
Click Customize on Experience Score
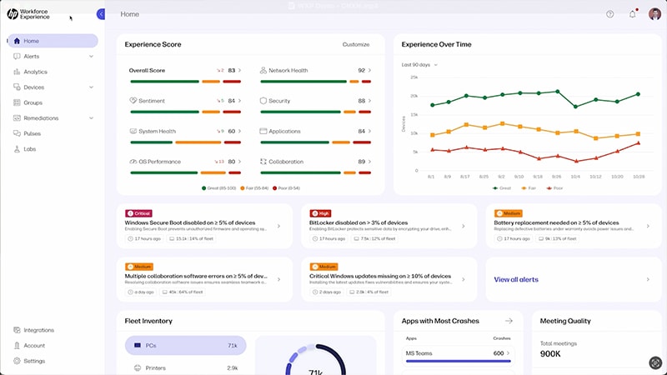(x=355, y=44)
